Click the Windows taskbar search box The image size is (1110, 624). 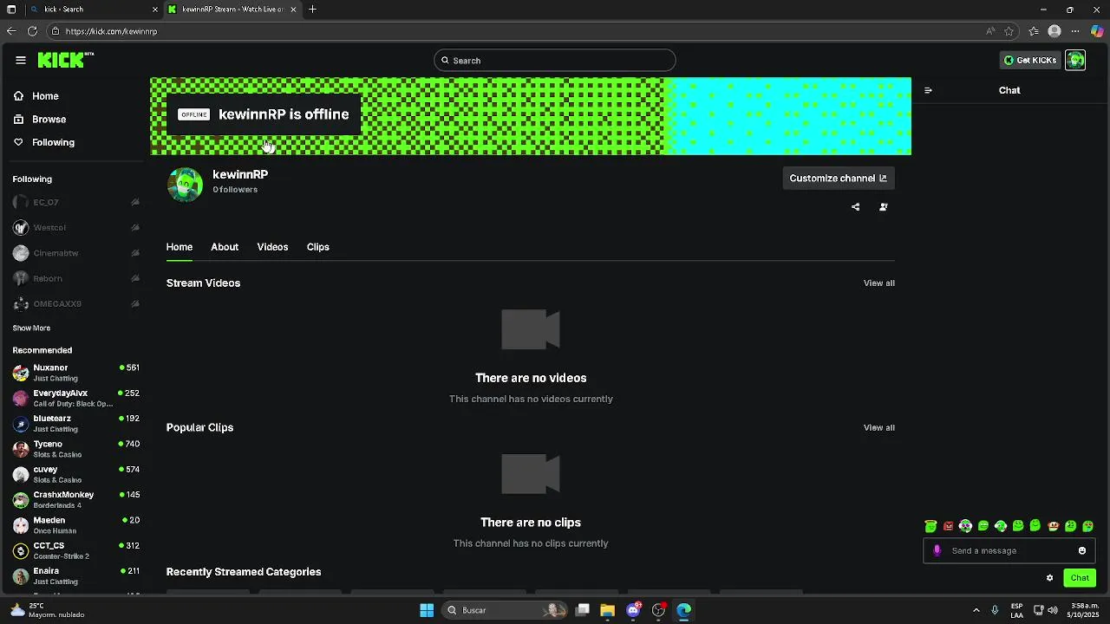[x=506, y=610]
